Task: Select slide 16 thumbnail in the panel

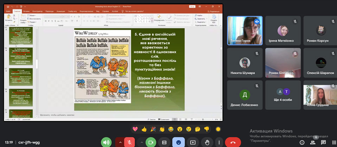Action: [21, 56]
